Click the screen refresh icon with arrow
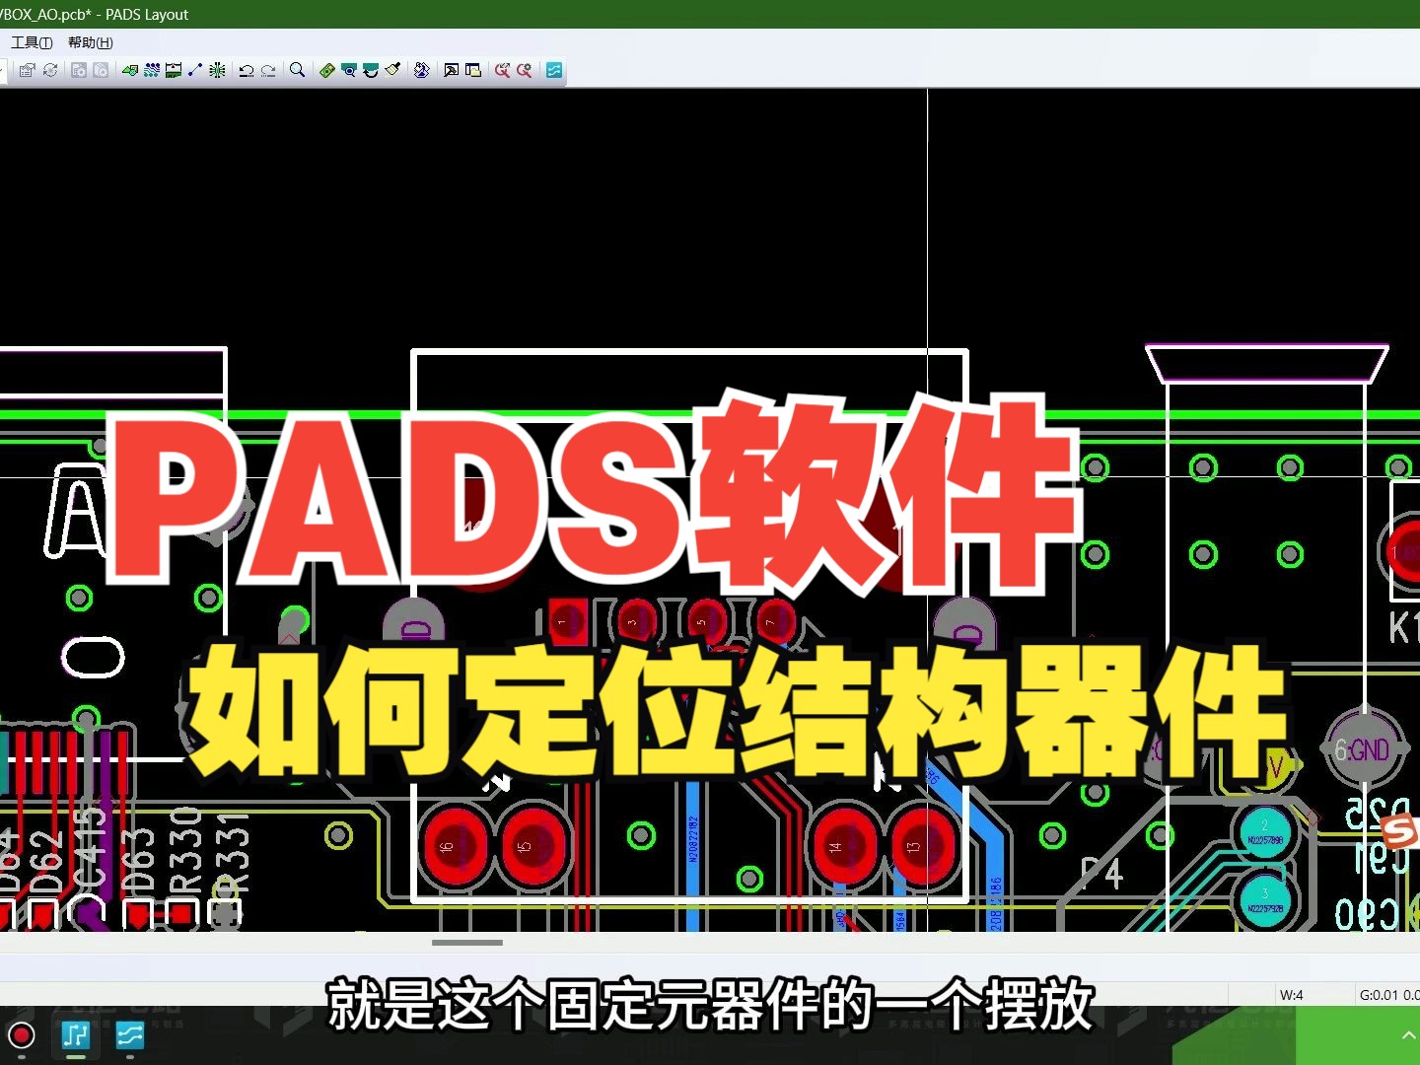 371,70
